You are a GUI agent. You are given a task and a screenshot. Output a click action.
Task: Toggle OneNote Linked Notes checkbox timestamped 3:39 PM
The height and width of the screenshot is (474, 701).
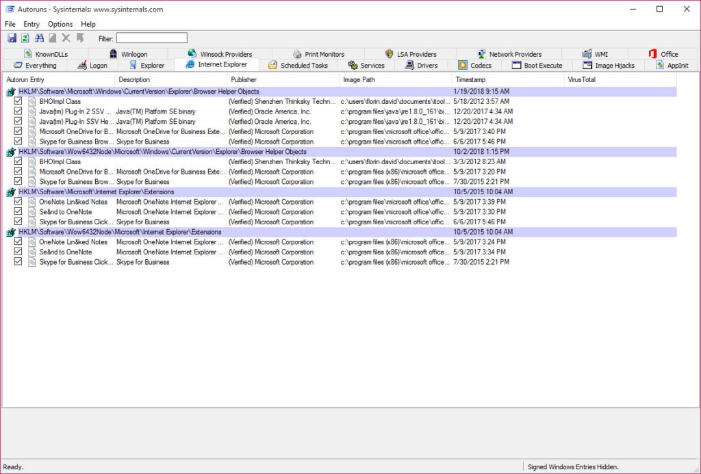tap(18, 201)
